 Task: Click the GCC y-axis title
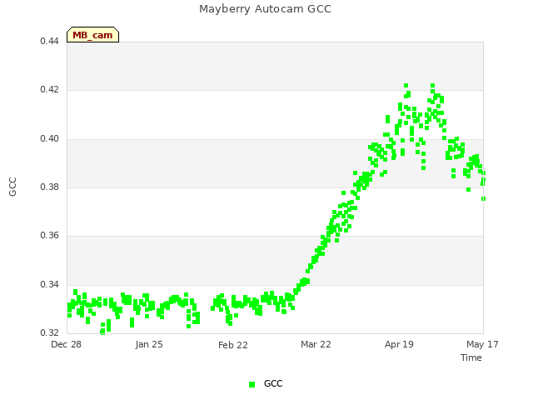pos(12,187)
